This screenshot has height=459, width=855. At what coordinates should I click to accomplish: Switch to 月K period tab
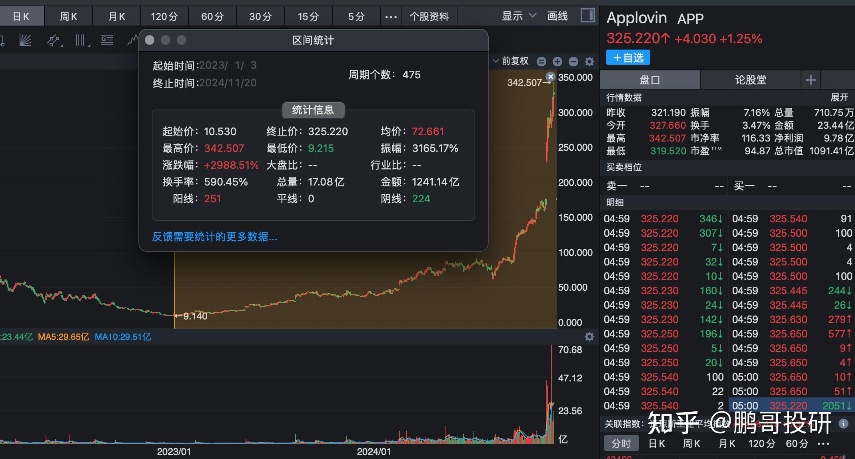(116, 17)
